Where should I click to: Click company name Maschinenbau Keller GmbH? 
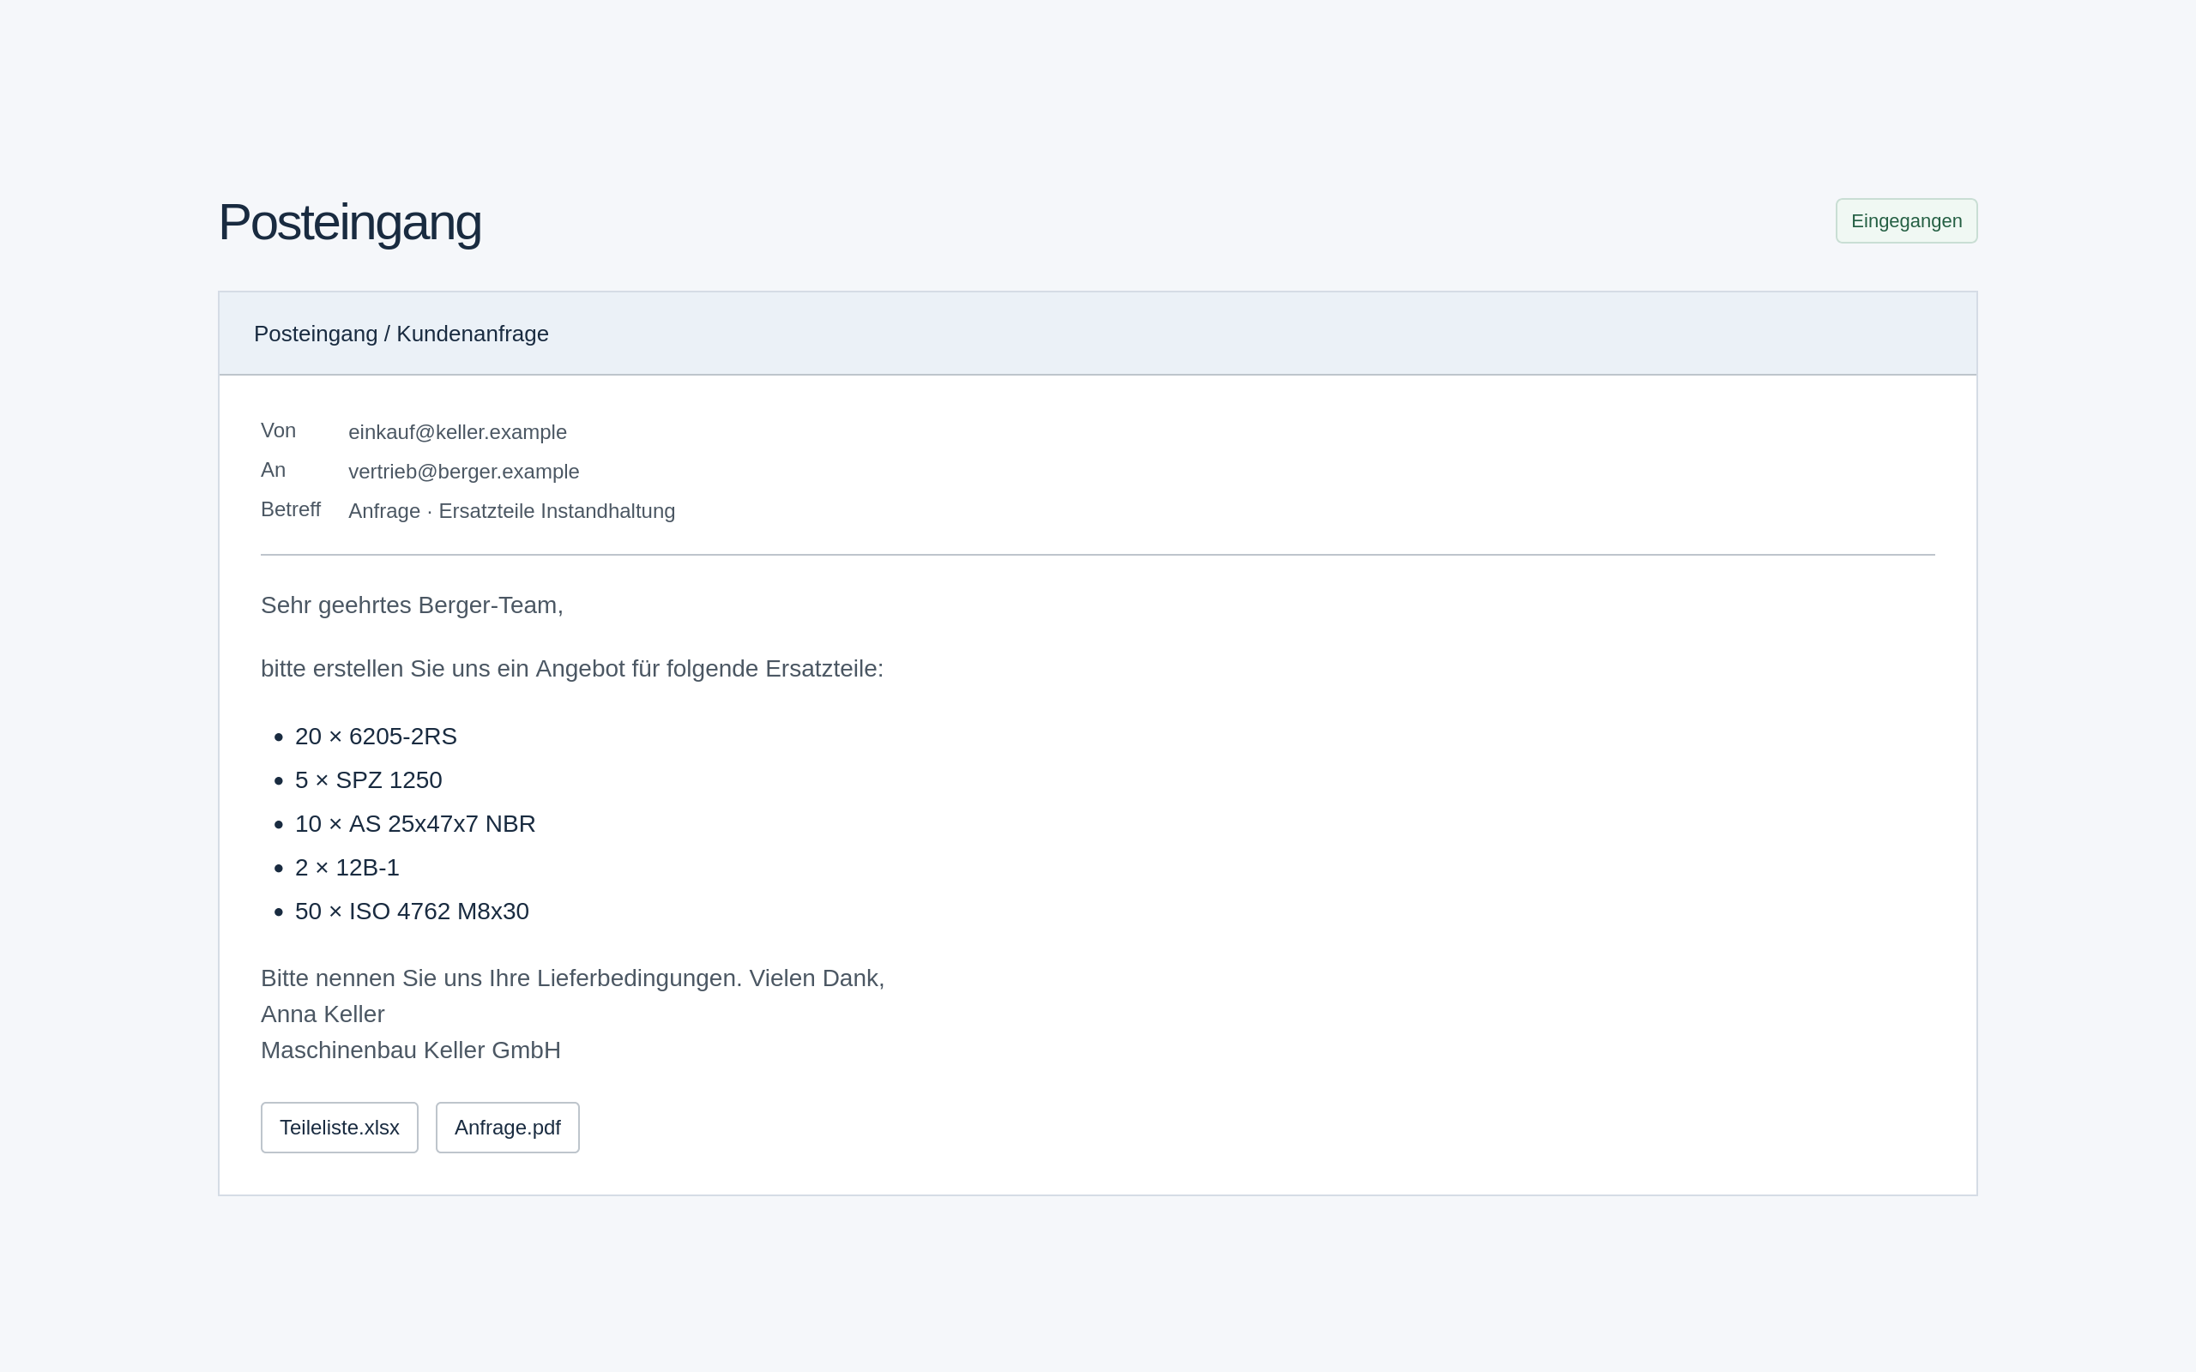tap(410, 1050)
